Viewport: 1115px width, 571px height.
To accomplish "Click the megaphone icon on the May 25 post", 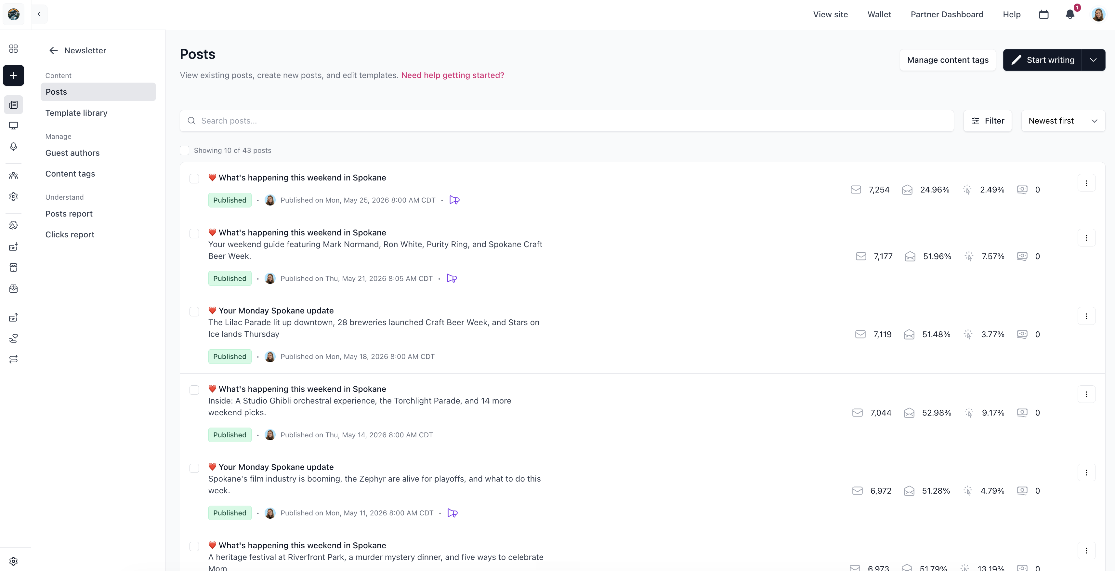I will pyautogui.click(x=454, y=200).
